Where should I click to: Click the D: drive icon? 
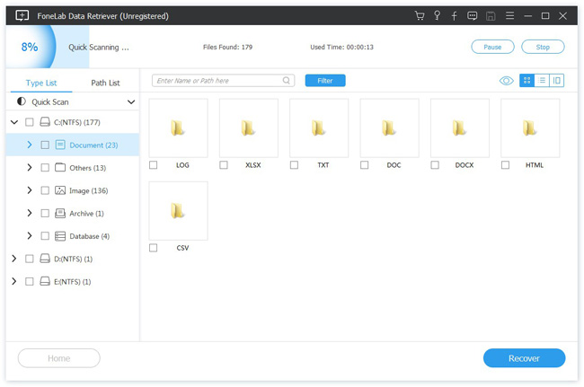tap(45, 259)
